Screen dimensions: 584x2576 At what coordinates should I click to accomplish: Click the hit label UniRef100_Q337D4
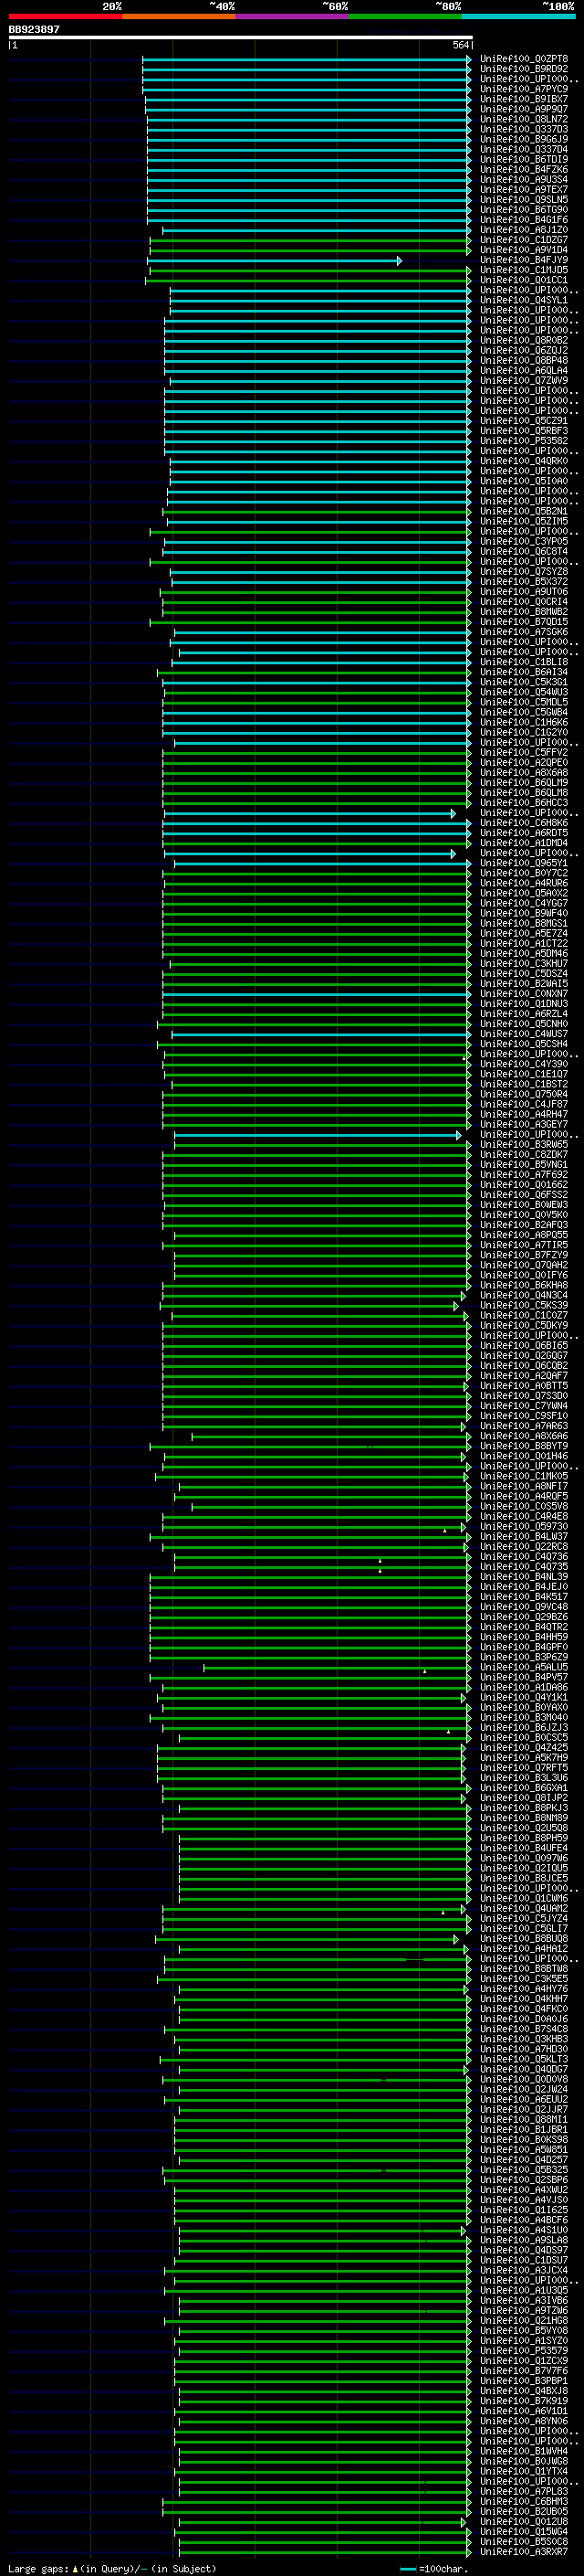pos(524,149)
